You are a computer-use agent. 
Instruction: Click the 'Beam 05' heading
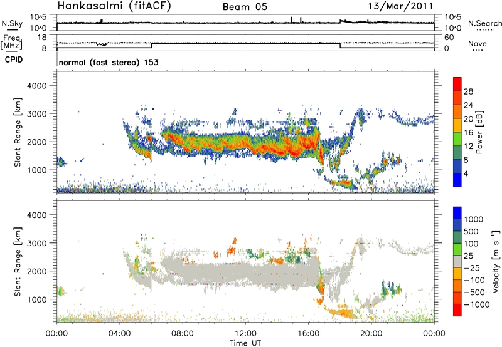pyautogui.click(x=245, y=7)
